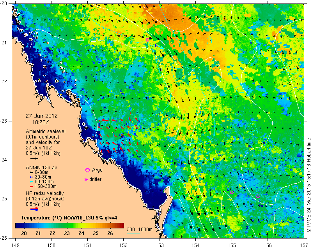
Task: Click the '150' longitude axis label
Action: coord(51,245)
